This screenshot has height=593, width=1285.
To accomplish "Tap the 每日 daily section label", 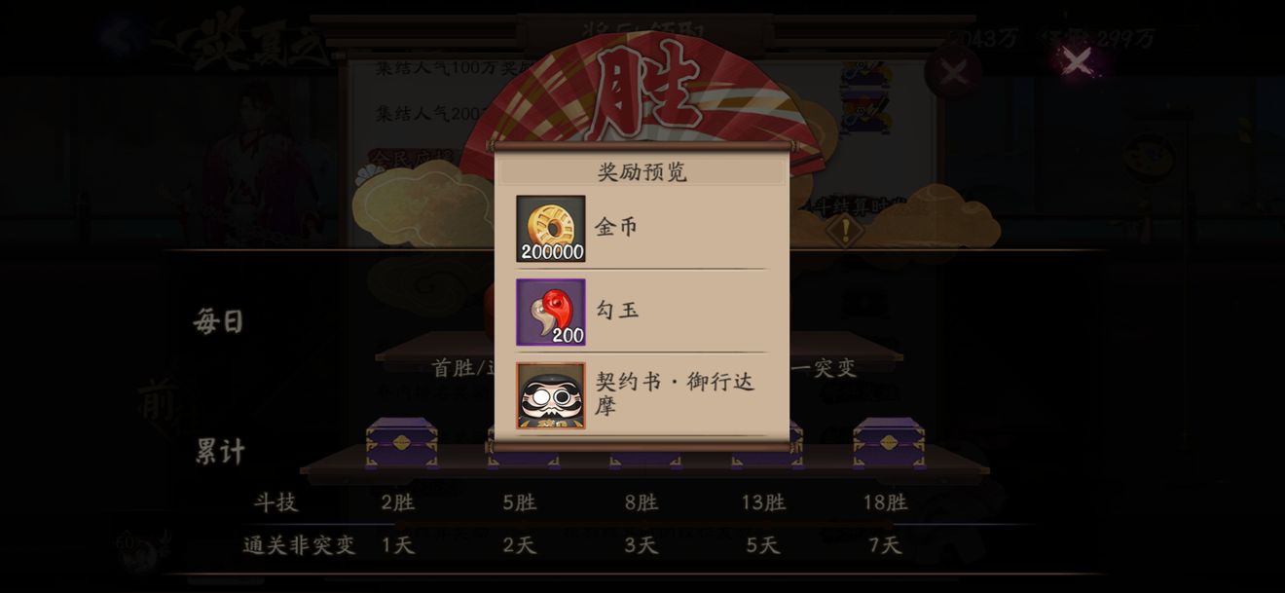I will point(218,321).
